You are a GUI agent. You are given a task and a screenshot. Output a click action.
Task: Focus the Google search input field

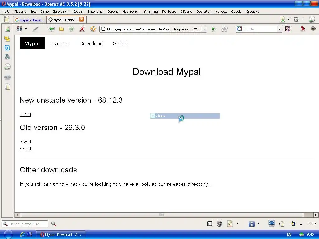coord(259,29)
